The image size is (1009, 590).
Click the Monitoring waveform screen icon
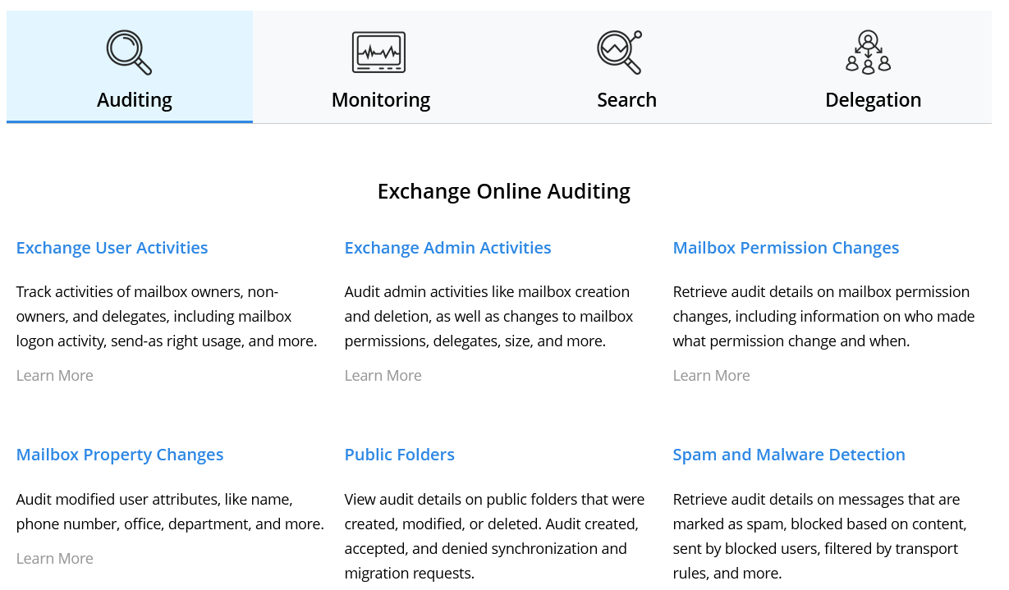pos(379,53)
